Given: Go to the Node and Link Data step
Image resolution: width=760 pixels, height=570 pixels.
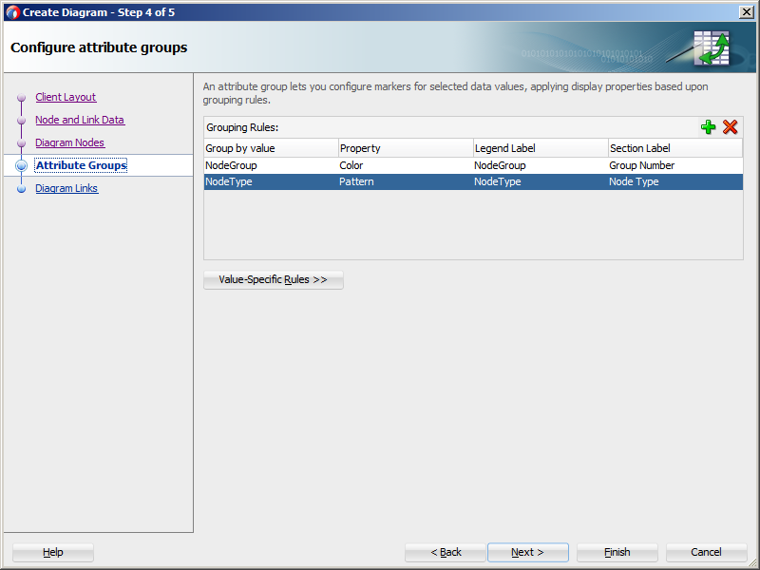Looking at the screenshot, I should point(80,120).
